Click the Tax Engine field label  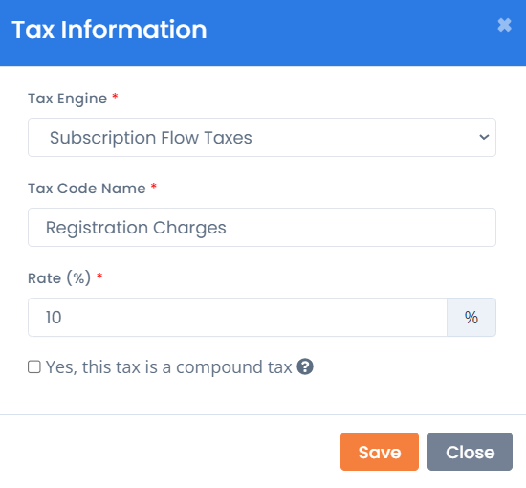[x=68, y=99]
